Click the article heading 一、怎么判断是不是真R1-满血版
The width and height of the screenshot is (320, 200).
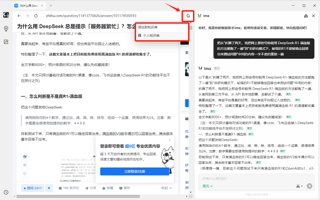52,96
